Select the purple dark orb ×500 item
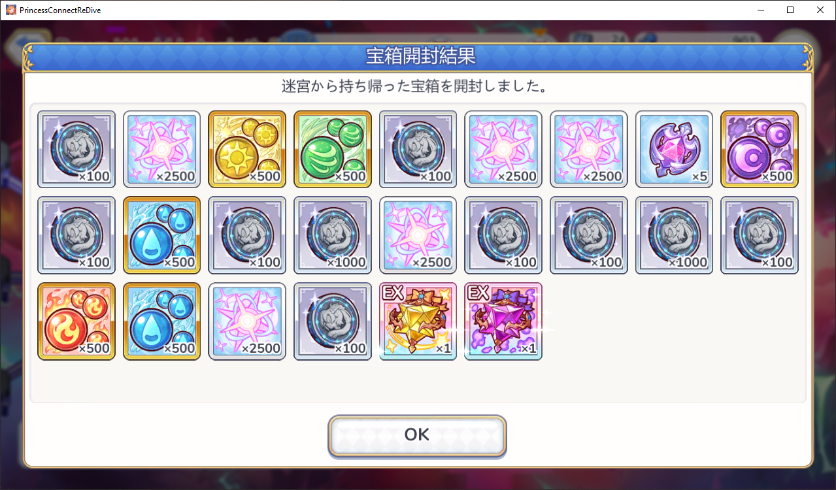 760,150
